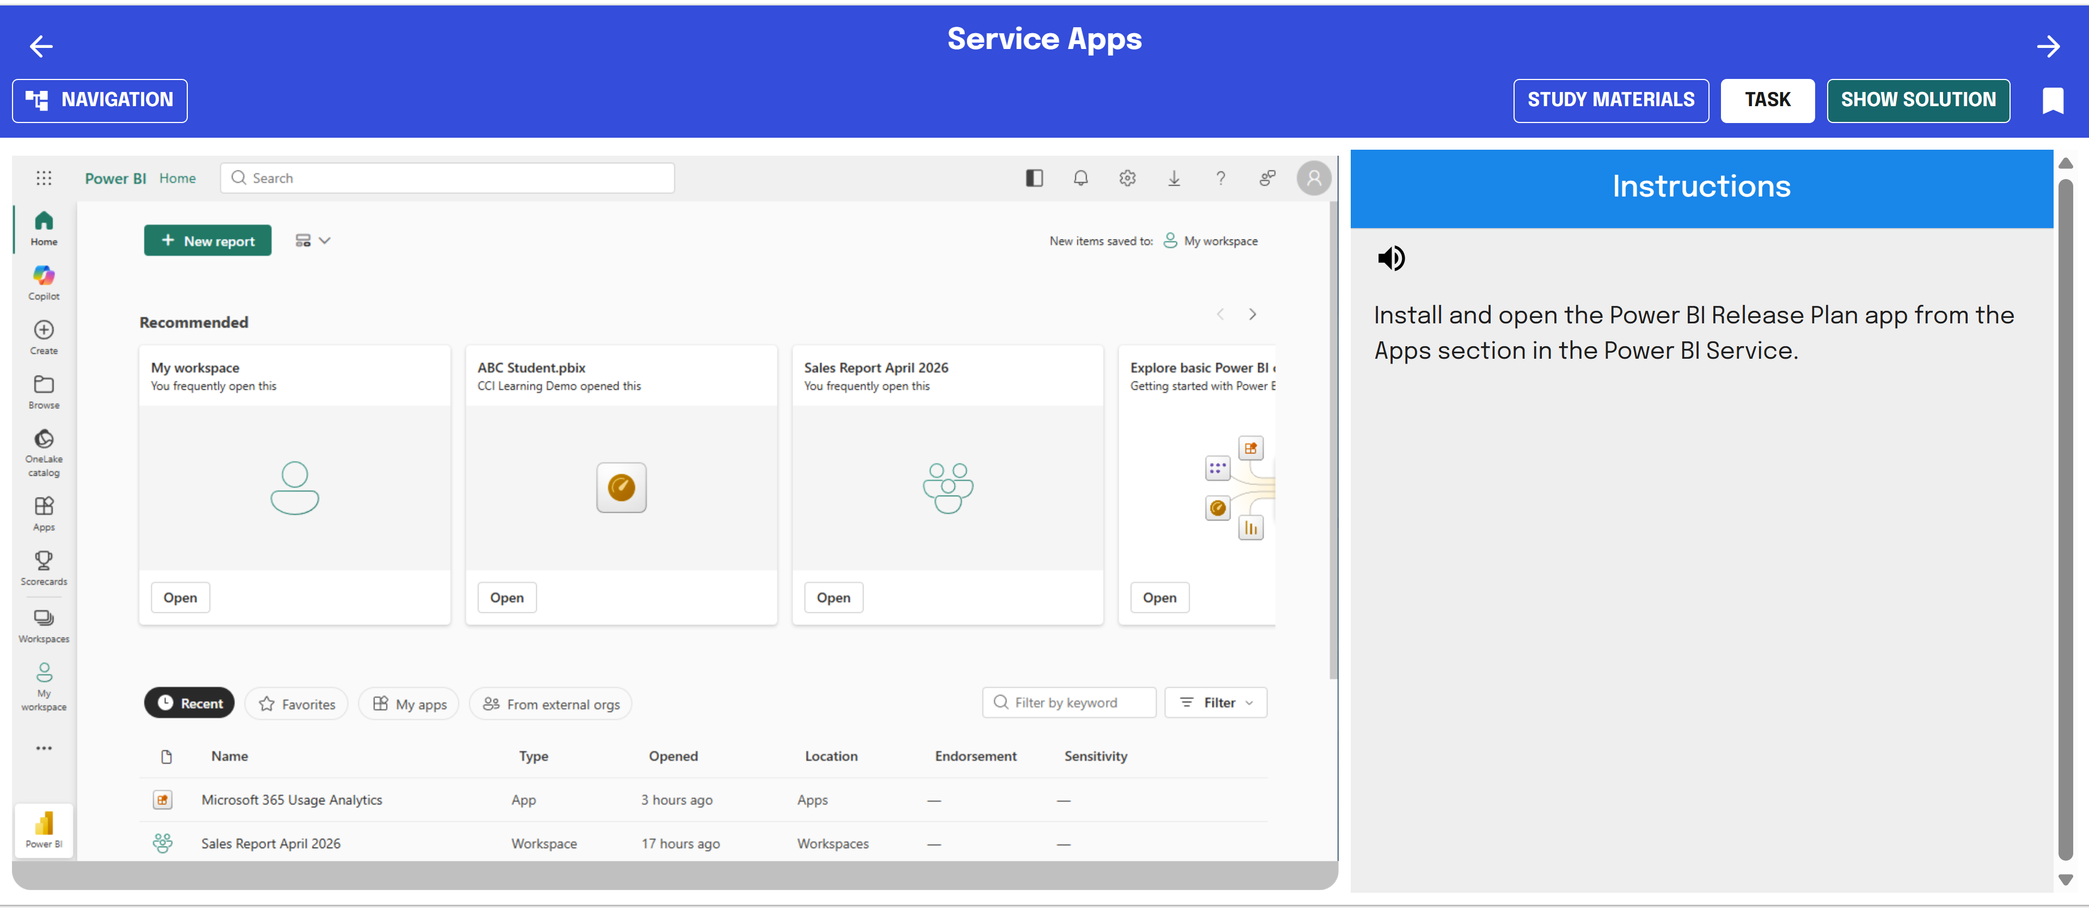This screenshot has width=2089, height=908.
Task: Open the user account avatar
Action: pos(1314,177)
